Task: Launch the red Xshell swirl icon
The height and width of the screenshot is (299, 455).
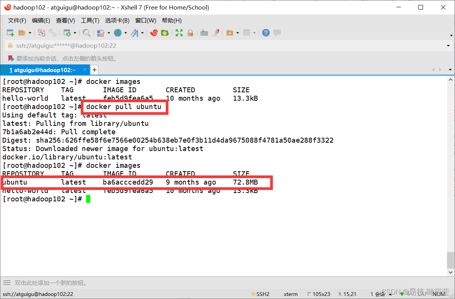Action: pyautogui.click(x=154, y=33)
